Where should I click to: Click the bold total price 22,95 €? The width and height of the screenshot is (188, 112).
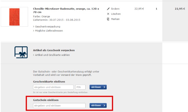pos(180,9)
